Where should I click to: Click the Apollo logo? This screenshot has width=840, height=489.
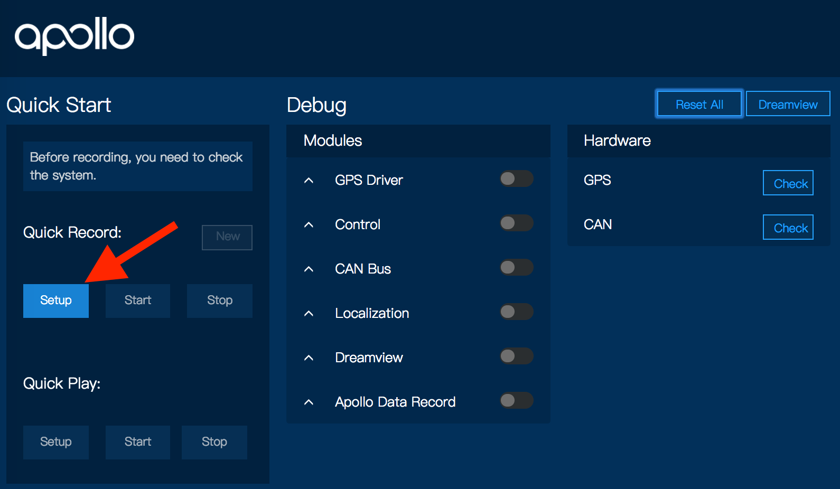point(74,36)
